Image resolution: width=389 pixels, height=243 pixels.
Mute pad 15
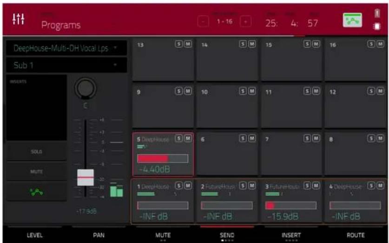pos(316,44)
